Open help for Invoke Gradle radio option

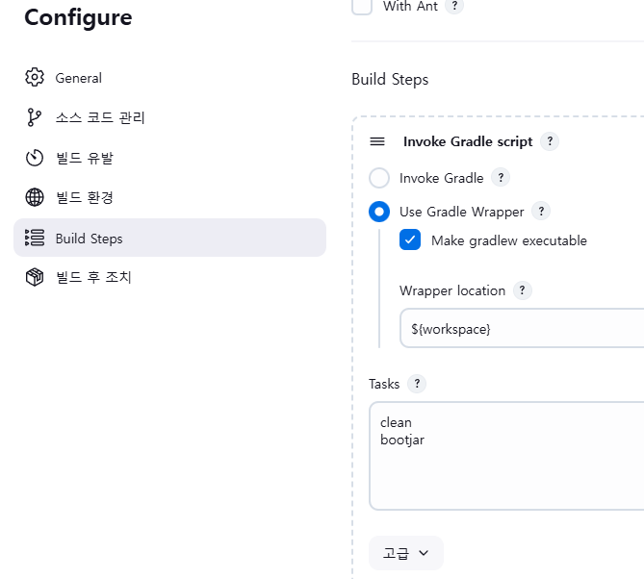tap(501, 178)
